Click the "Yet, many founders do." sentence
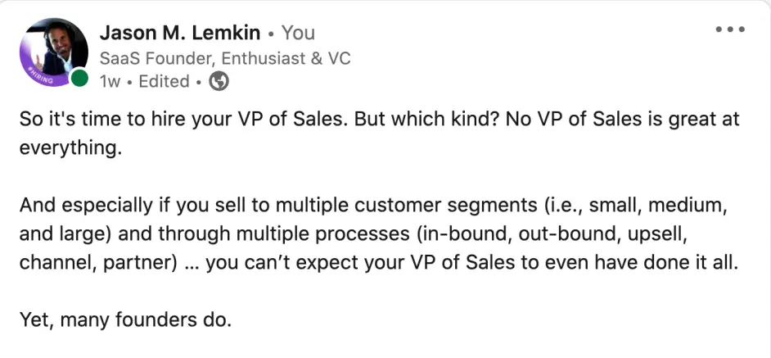The width and height of the screenshot is (771, 358). coord(125,319)
